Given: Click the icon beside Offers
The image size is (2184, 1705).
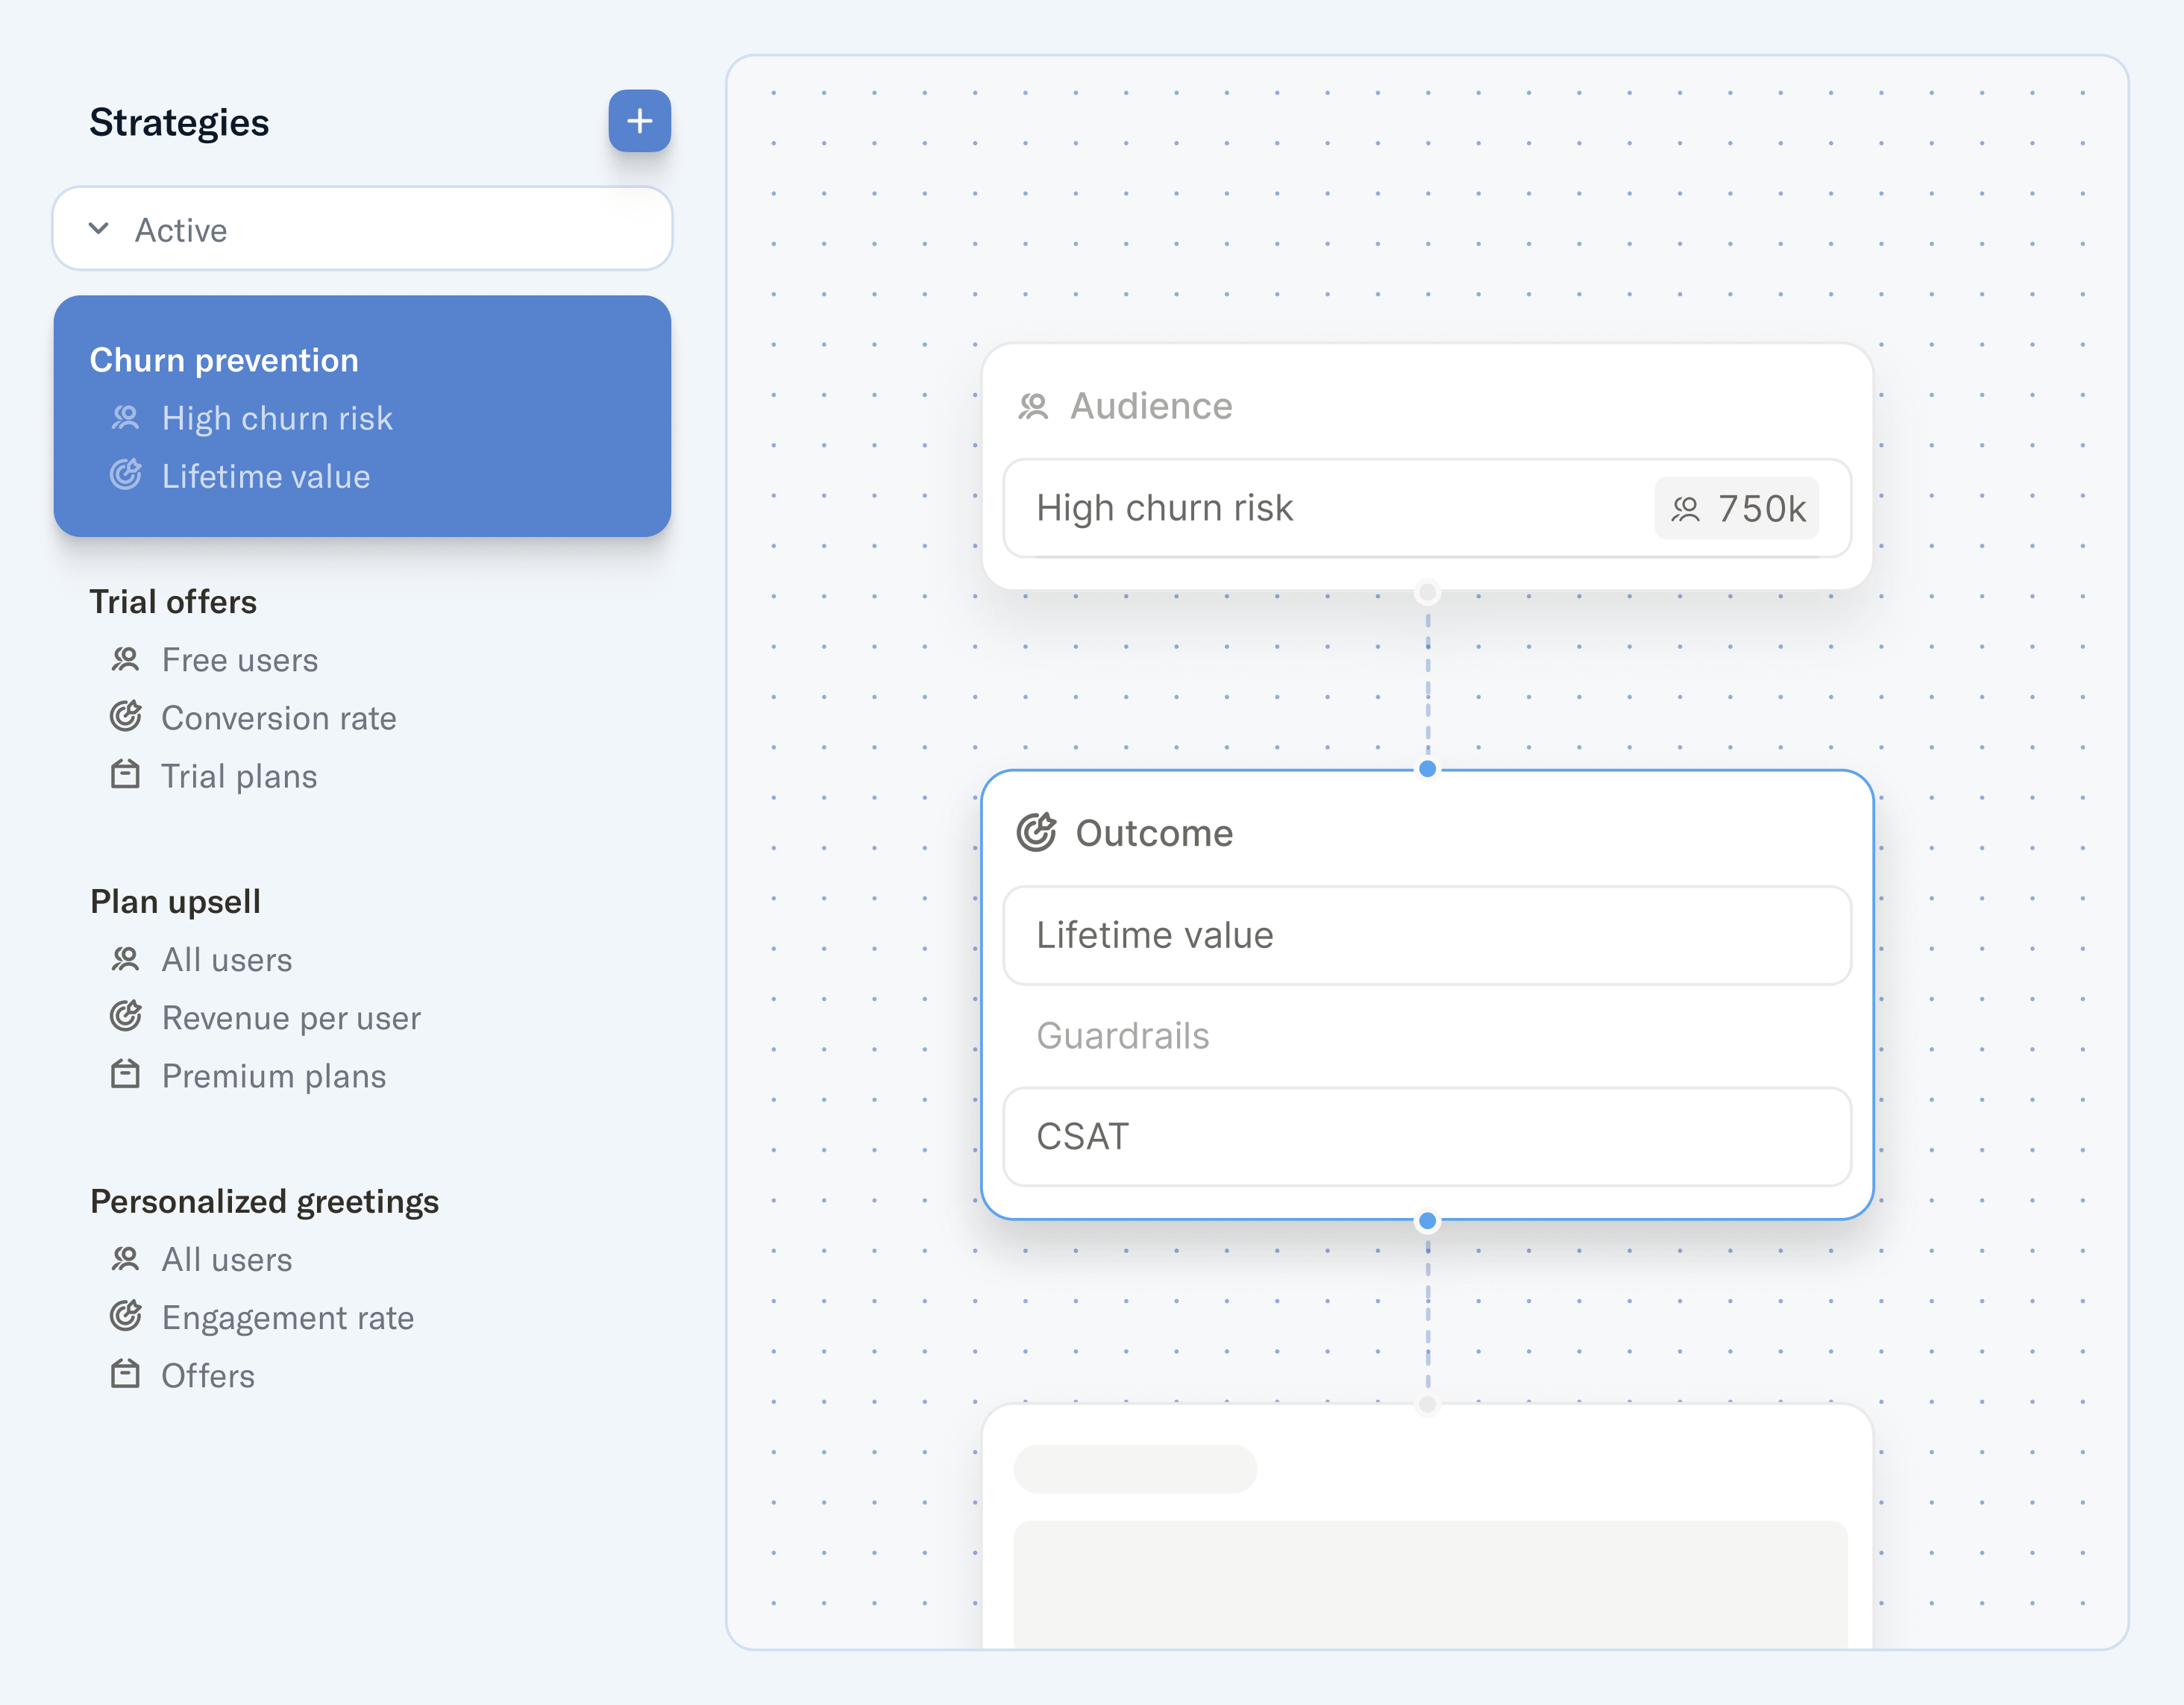Looking at the screenshot, I should (125, 1374).
